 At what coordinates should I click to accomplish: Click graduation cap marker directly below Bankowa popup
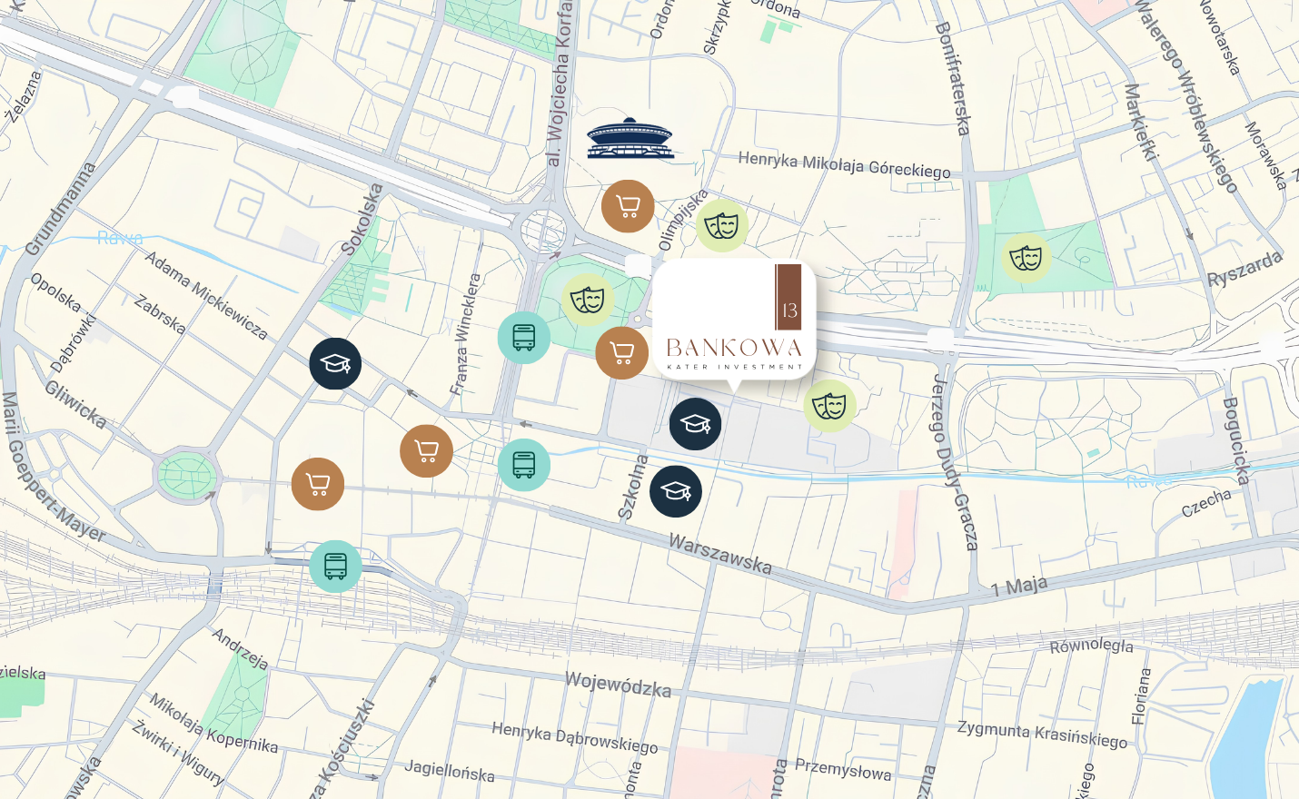click(x=696, y=424)
